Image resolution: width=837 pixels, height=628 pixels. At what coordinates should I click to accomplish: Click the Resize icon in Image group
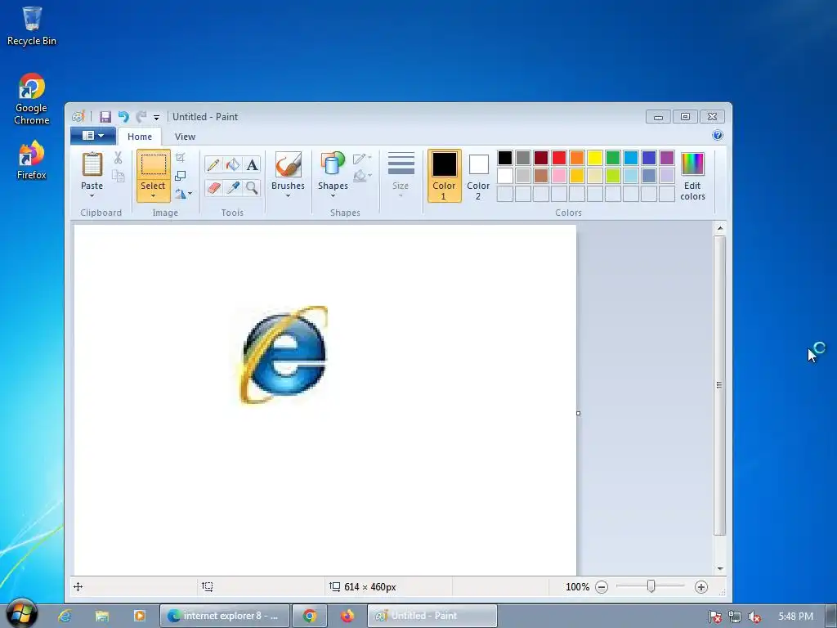tap(181, 176)
